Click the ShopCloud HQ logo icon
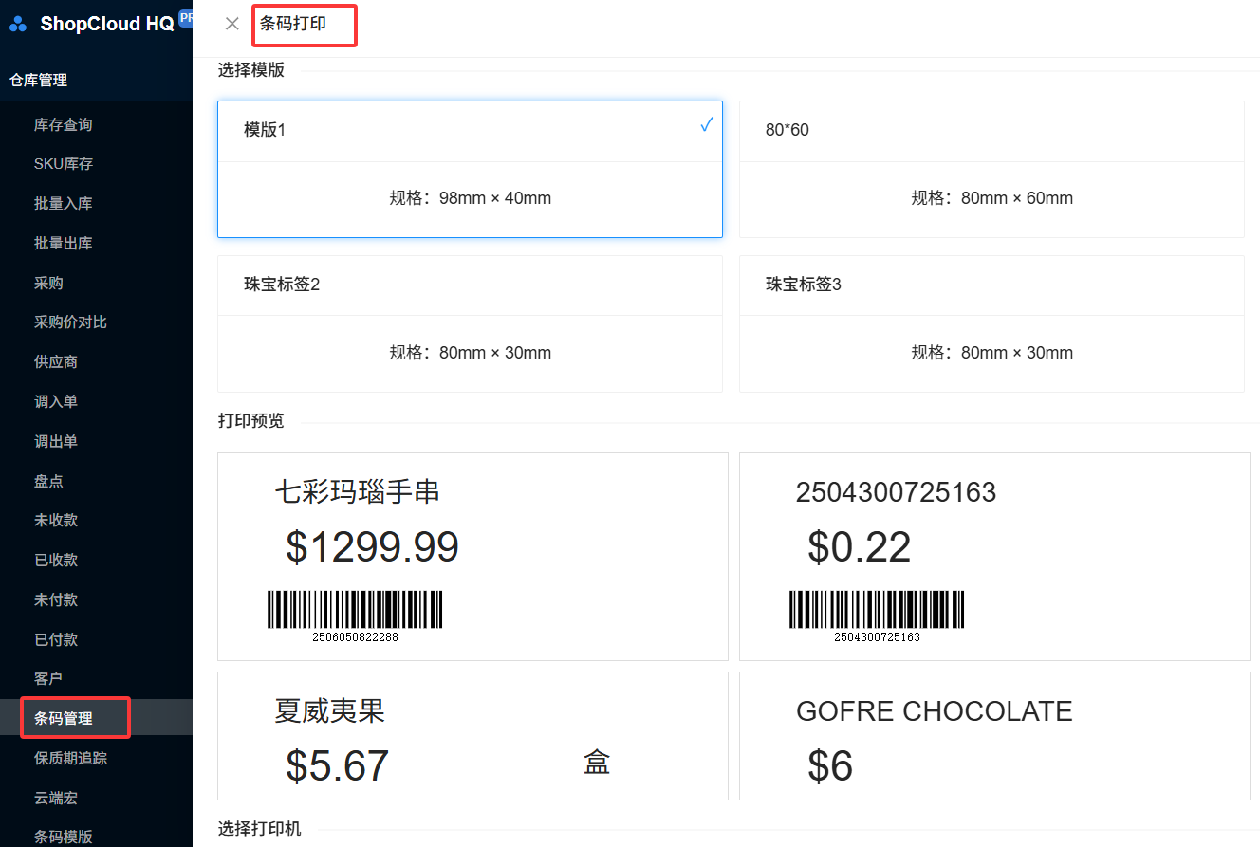 point(18,25)
